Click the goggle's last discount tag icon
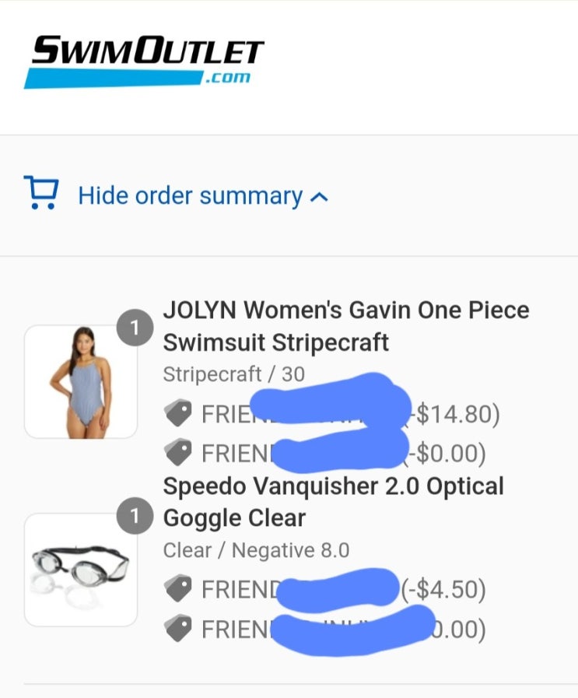Screen dimensions: 578x698 click(178, 628)
